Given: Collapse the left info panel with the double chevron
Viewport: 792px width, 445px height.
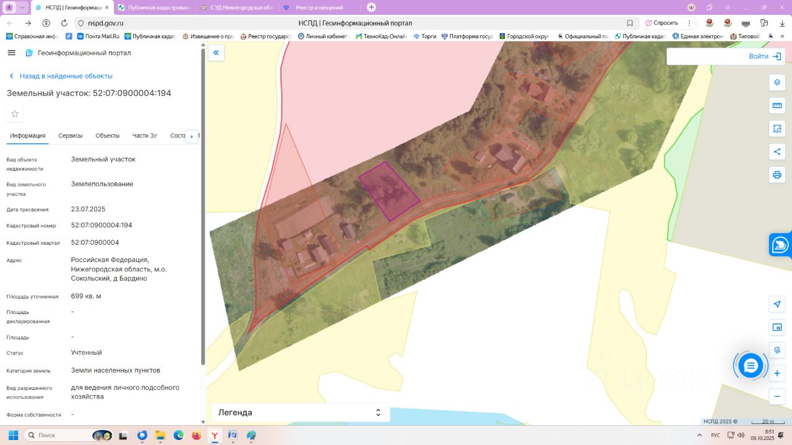Looking at the screenshot, I should click(216, 53).
